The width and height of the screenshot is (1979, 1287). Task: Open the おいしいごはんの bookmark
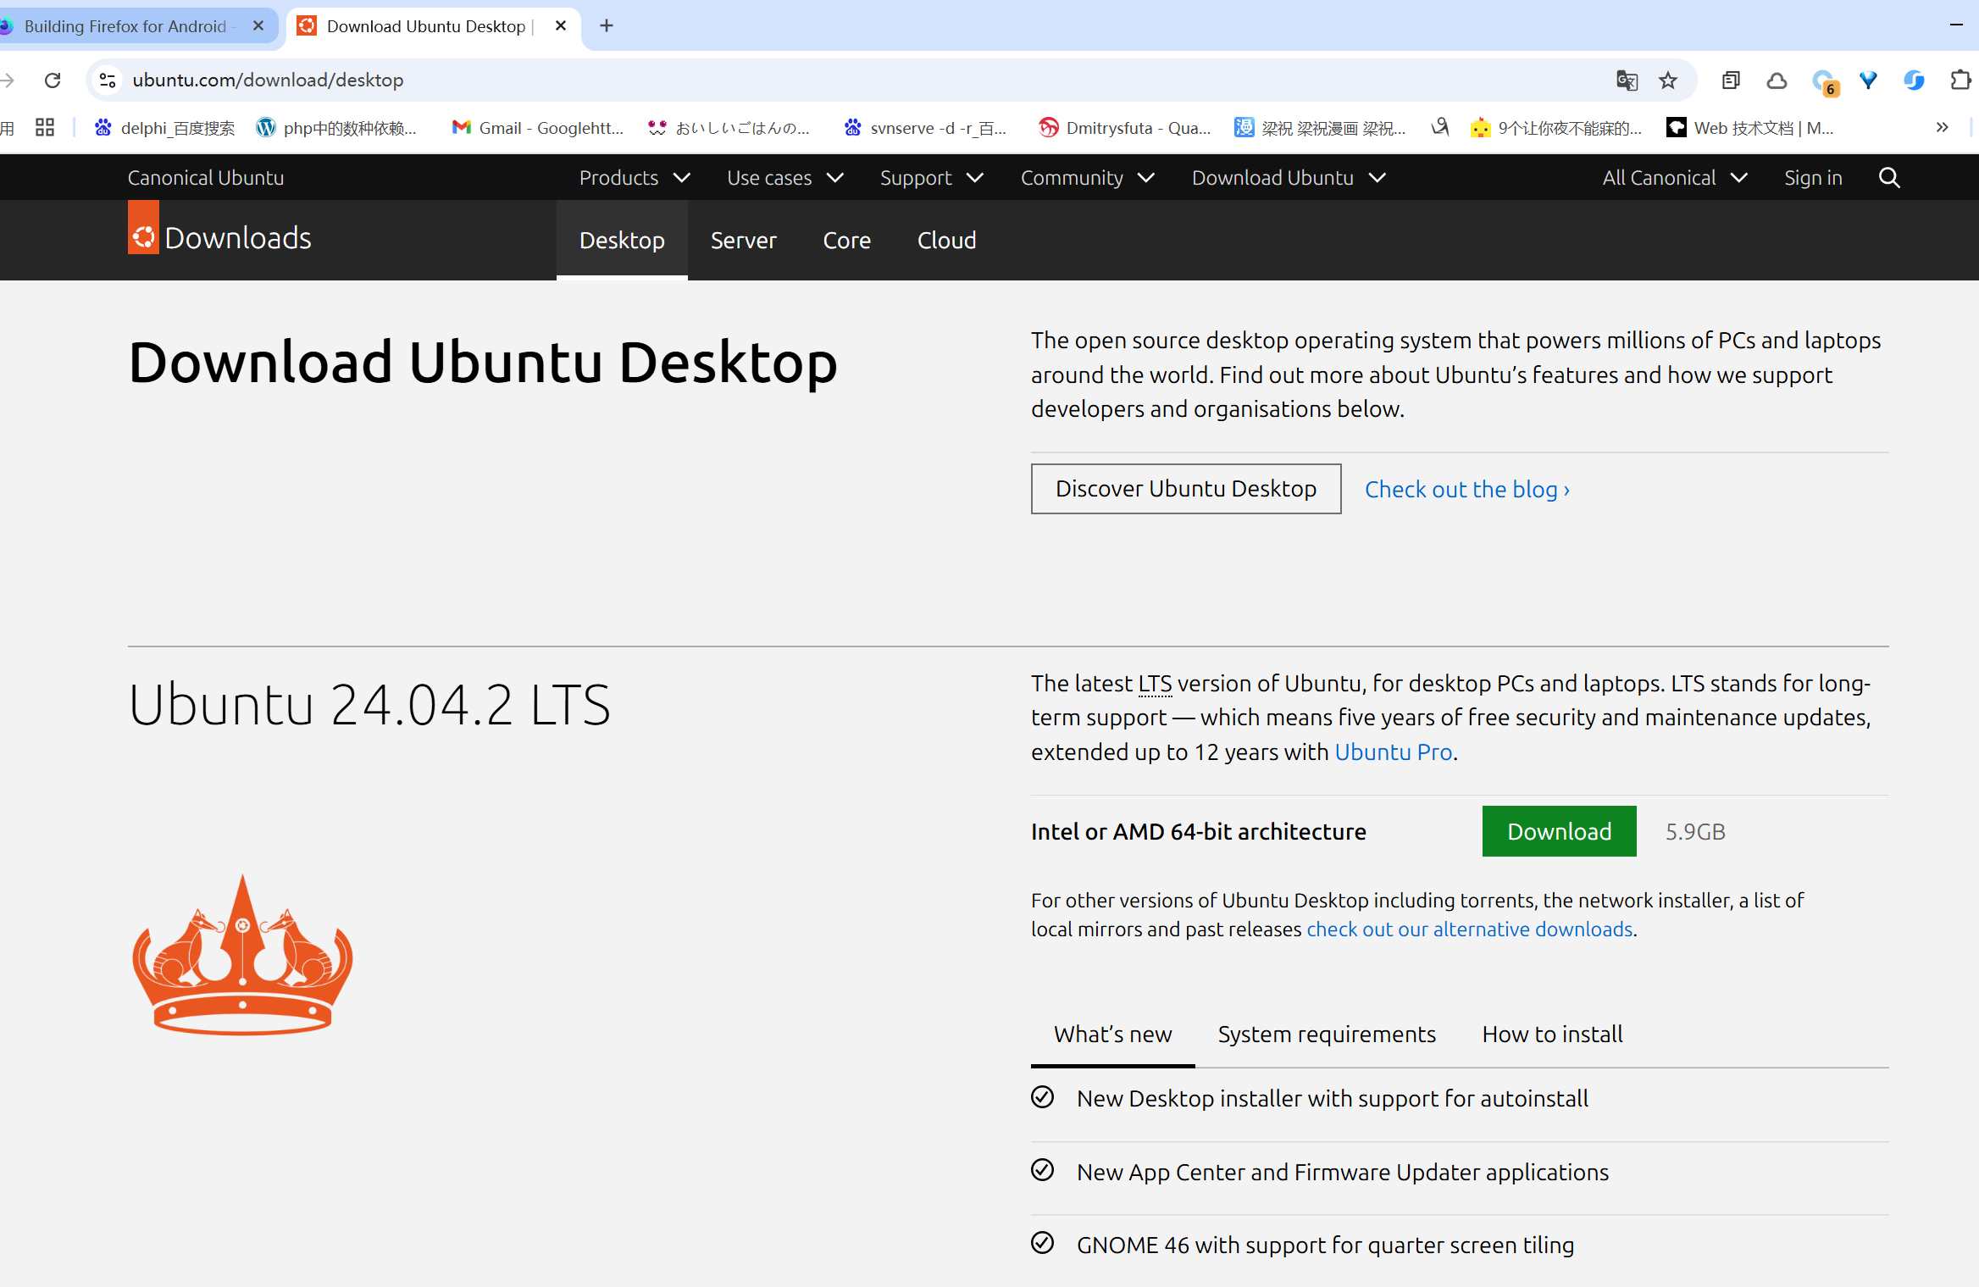click(x=729, y=128)
